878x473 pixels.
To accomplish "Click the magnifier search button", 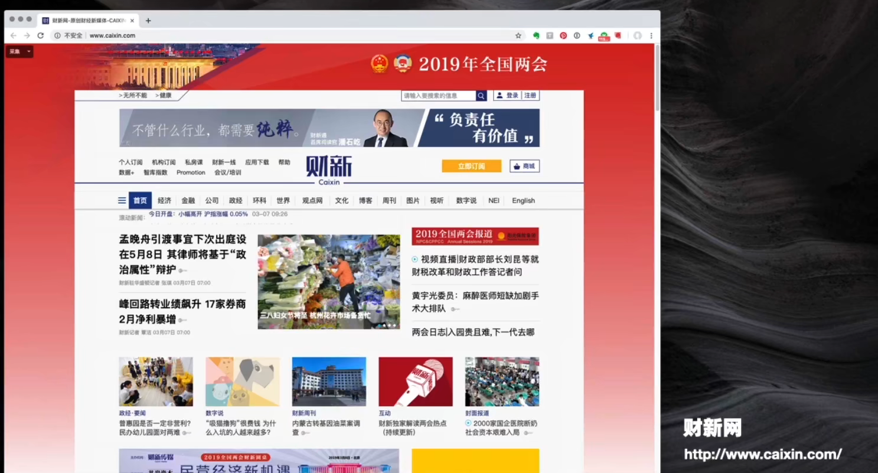I will (x=481, y=96).
